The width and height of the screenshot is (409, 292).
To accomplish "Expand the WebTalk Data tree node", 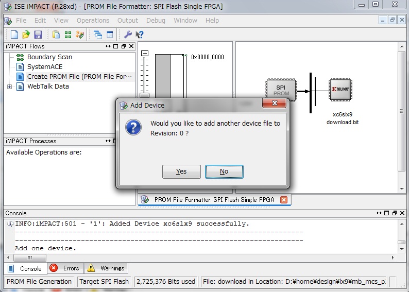I will click(x=10, y=87).
